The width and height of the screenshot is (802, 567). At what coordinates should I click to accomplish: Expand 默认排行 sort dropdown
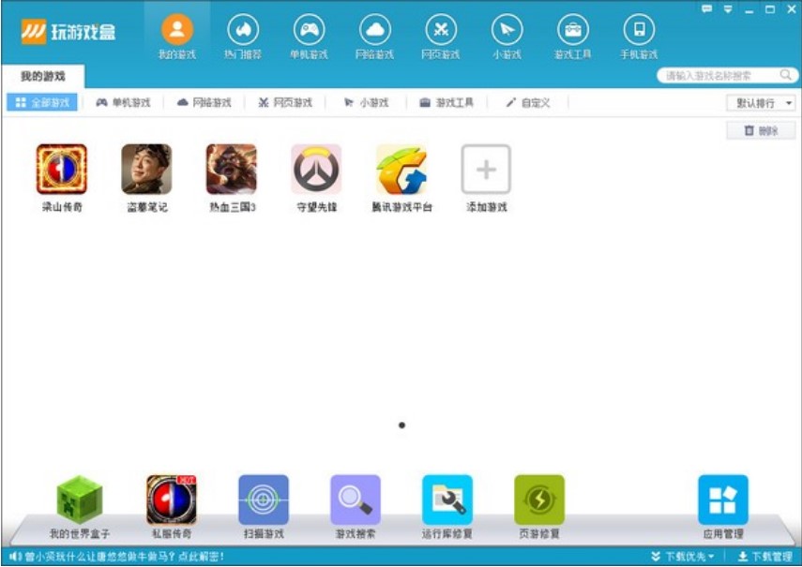click(x=761, y=103)
